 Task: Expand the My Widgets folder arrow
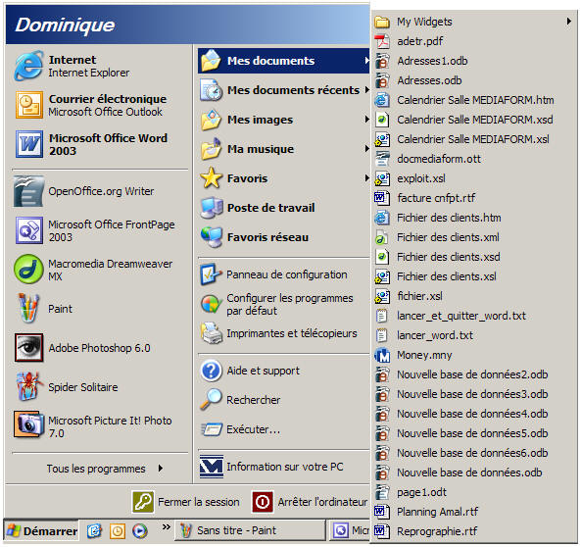pyautogui.click(x=569, y=22)
